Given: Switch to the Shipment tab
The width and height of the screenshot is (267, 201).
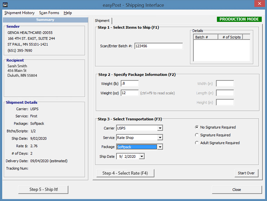Looking at the screenshot, I should coord(102,20).
